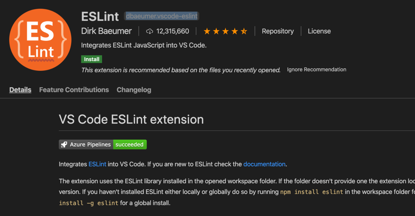This screenshot has width=415, height=216.
Task: Click the succeeded build status badge
Action: (130, 144)
